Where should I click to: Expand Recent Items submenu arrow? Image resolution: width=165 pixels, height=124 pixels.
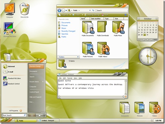(x=43, y=81)
